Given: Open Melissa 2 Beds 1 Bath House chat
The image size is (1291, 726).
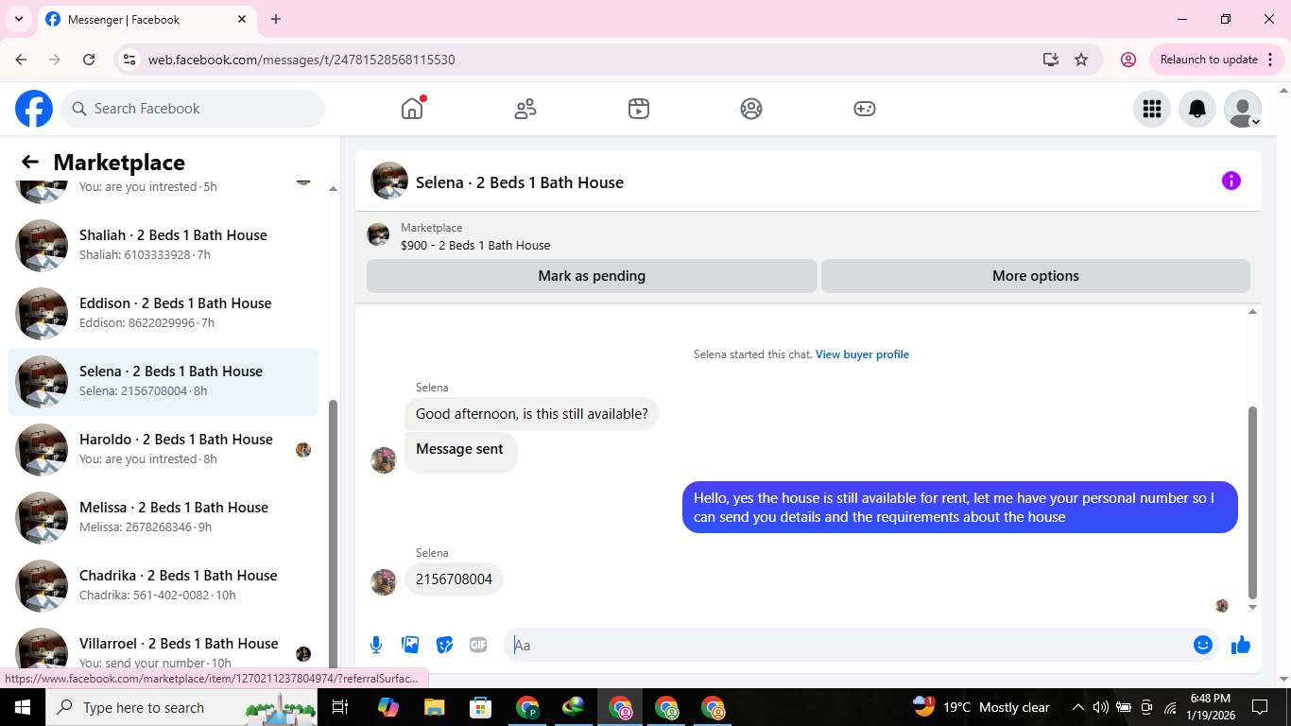Looking at the screenshot, I should coord(164,518).
